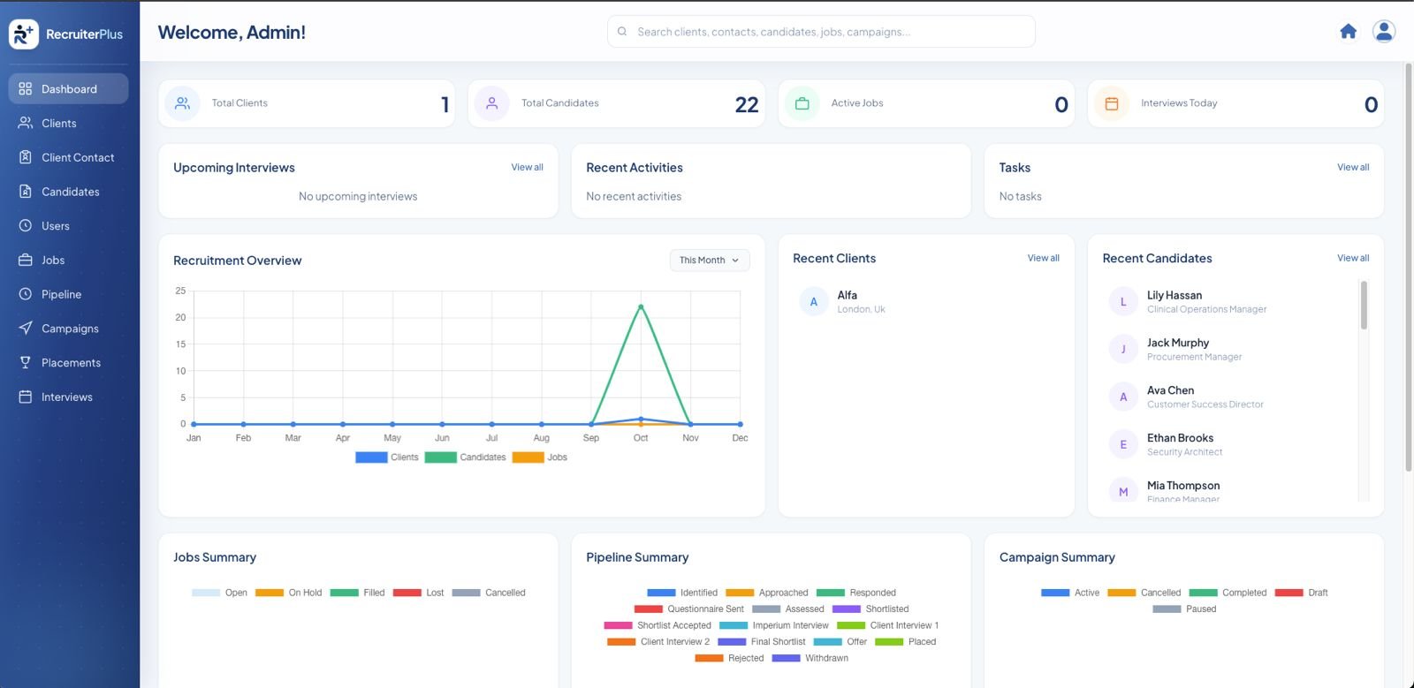Image resolution: width=1414 pixels, height=688 pixels.
Task: Open Mia Thompson candidate entry
Action: click(x=1231, y=490)
